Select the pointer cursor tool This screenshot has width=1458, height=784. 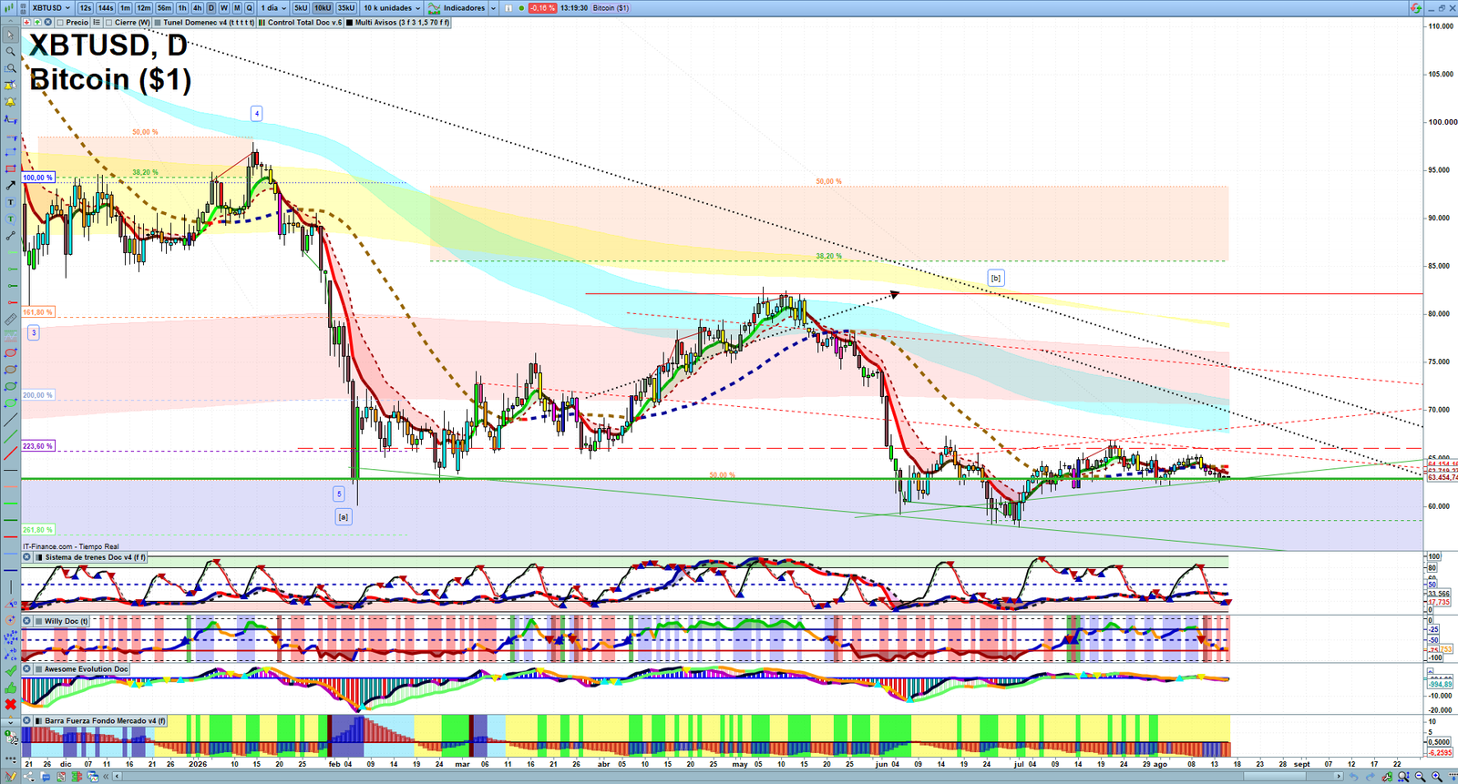point(10,35)
